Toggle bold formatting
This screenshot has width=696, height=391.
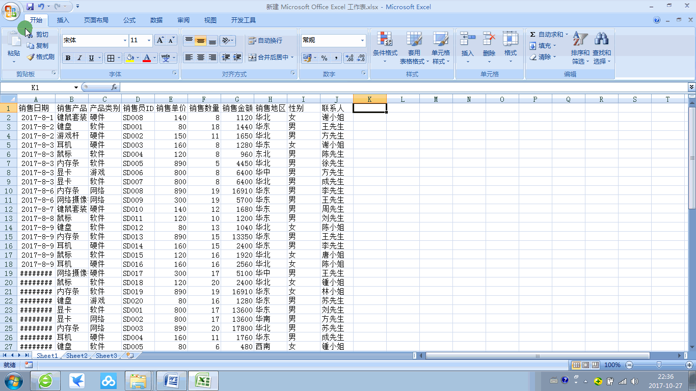[x=68, y=58]
